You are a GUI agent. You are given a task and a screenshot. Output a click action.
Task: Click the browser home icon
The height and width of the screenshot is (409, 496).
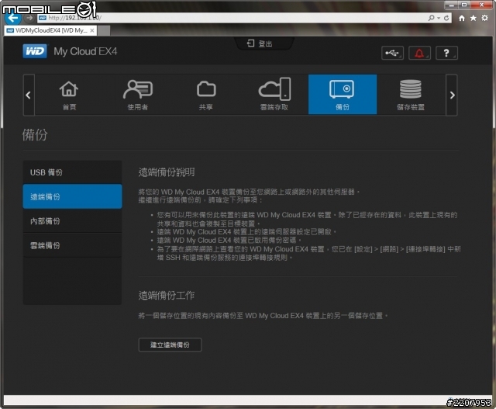(x=462, y=18)
